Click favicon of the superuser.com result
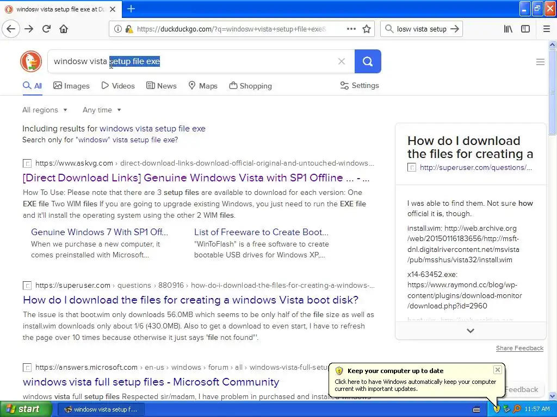The width and height of the screenshot is (557, 417). pyautogui.click(x=27, y=286)
